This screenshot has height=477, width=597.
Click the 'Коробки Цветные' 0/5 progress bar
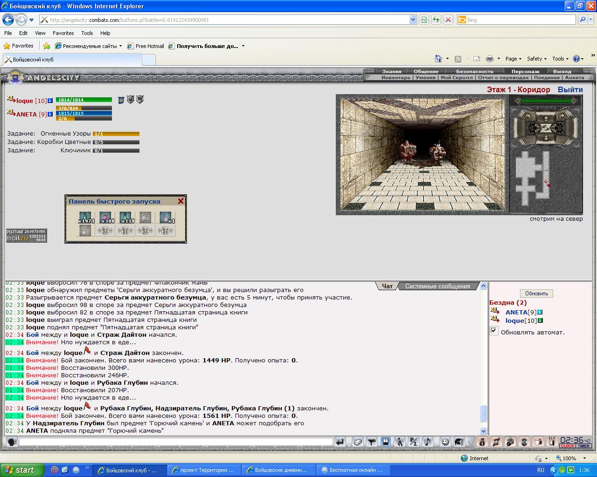point(116,142)
